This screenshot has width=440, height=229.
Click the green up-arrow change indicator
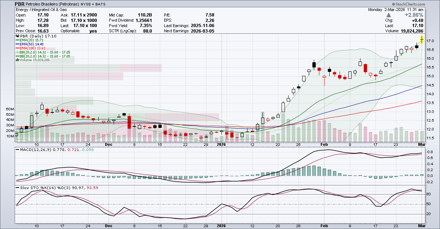click(x=389, y=15)
